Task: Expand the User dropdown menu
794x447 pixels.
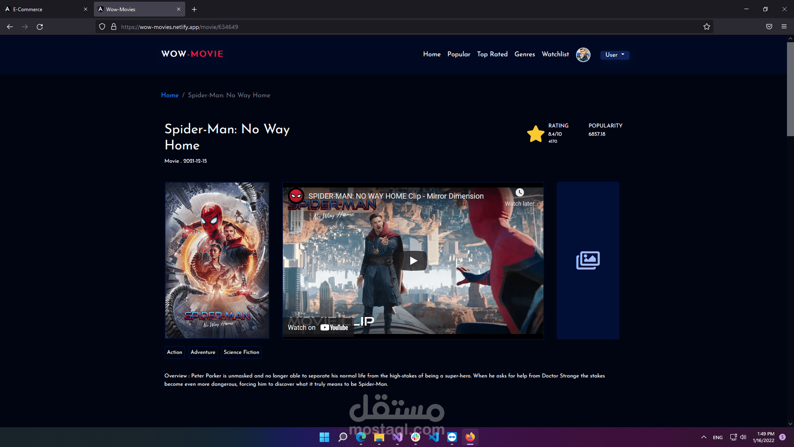Action: click(x=615, y=55)
